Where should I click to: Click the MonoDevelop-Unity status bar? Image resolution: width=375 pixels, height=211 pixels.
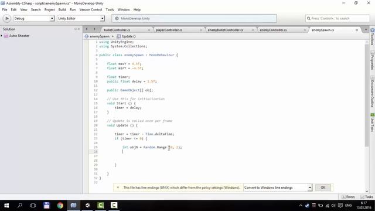[194, 18]
